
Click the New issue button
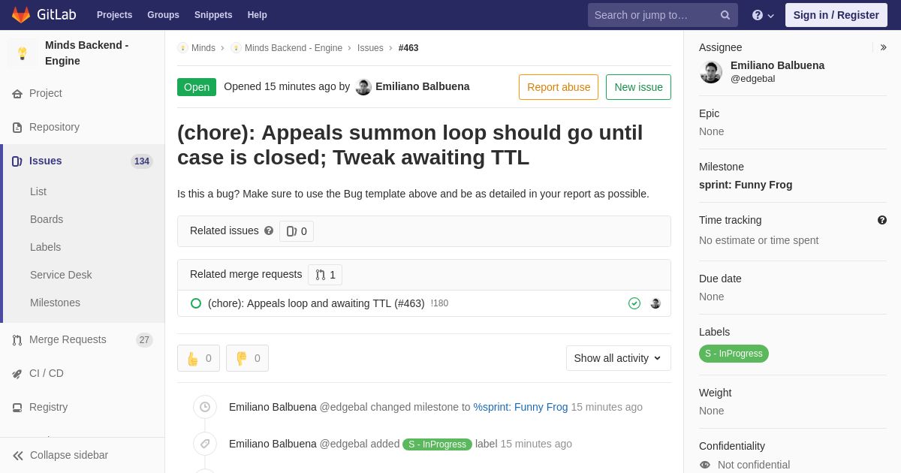point(638,87)
